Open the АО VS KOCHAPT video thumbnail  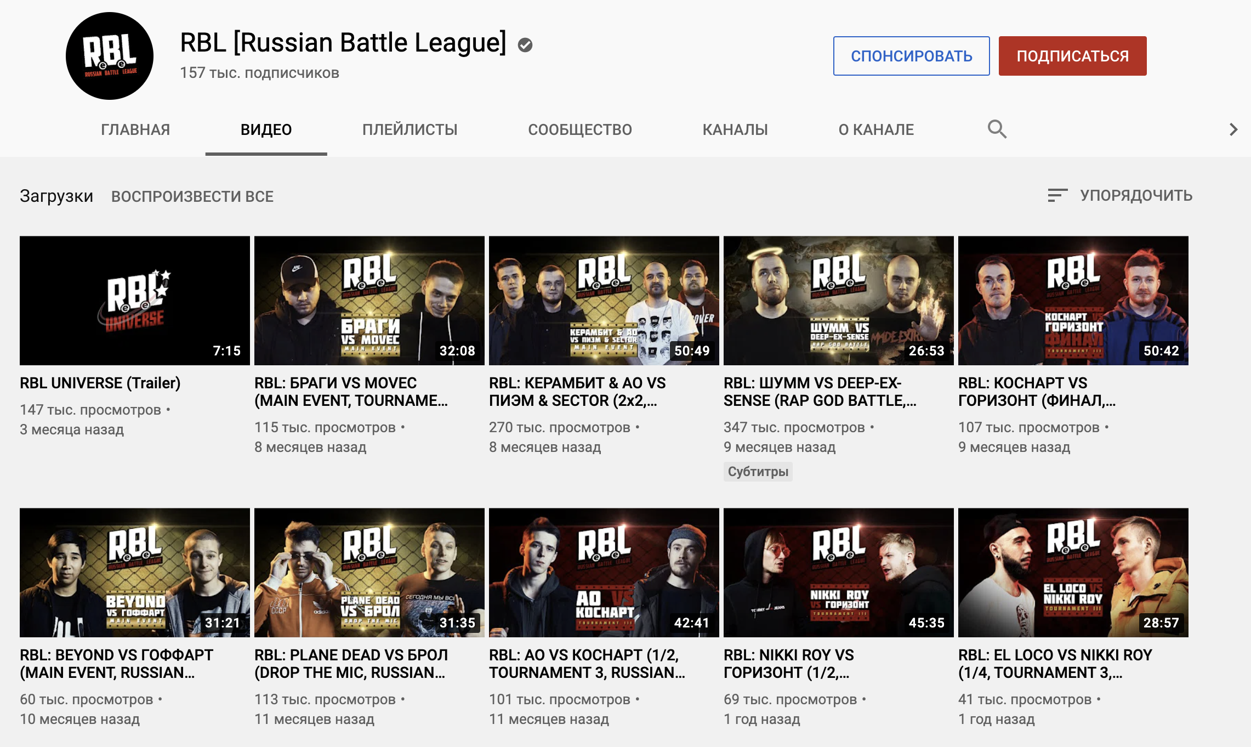[604, 573]
